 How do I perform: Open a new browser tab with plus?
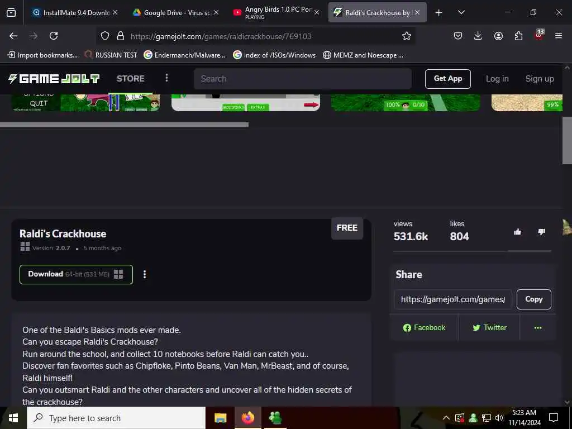[x=439, y=13]
